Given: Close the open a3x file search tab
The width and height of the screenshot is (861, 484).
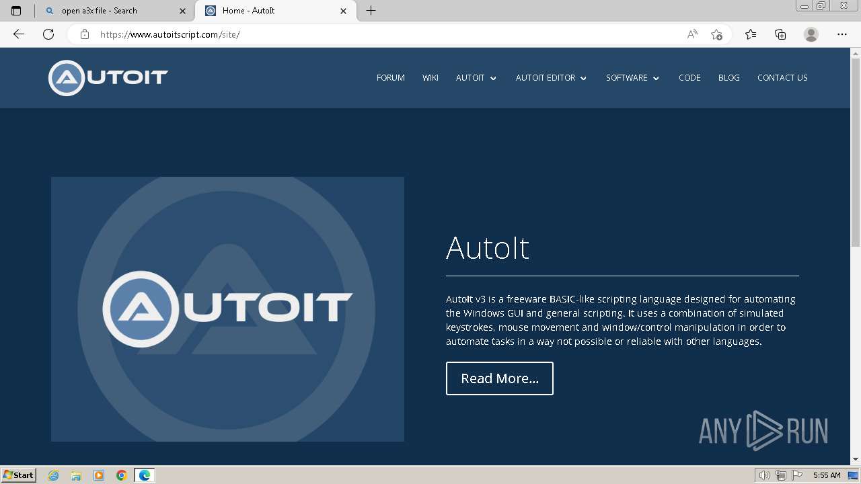Looking at the screenshot, I should pos(182,11).
